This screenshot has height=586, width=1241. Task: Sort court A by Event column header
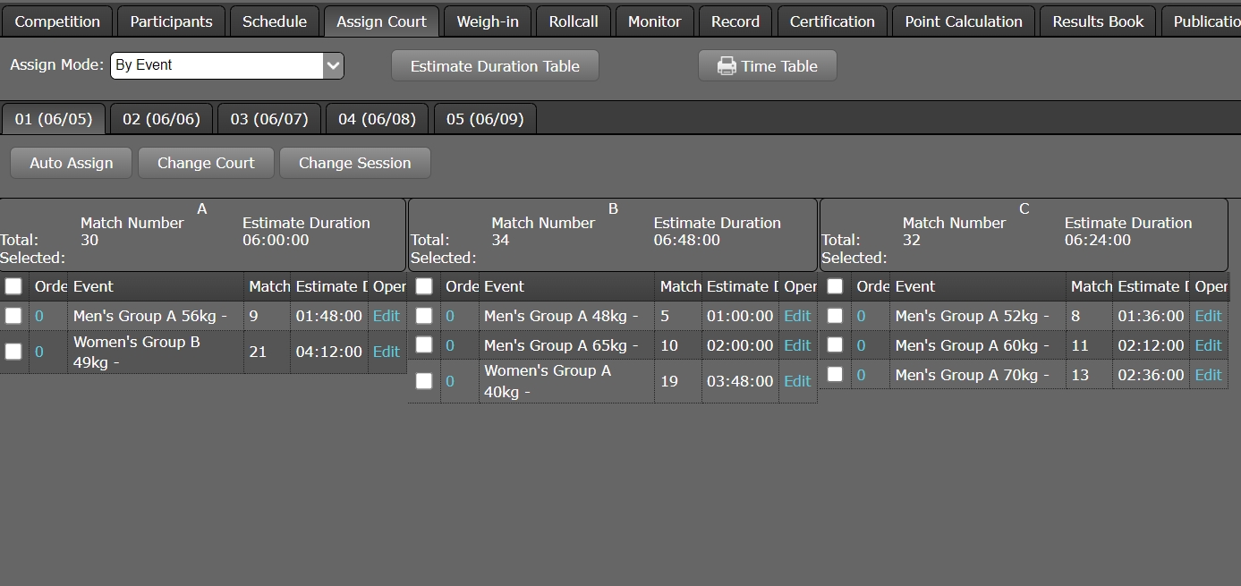tap(93, 286)
